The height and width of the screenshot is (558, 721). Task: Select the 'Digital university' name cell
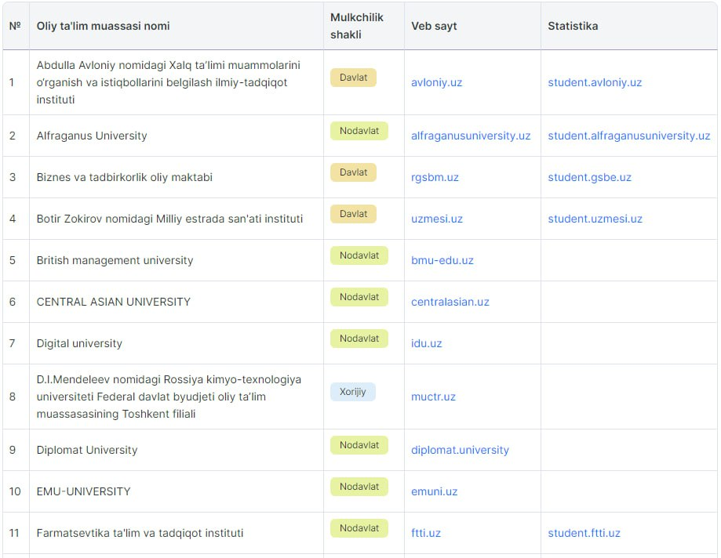(x=176, y=343)
